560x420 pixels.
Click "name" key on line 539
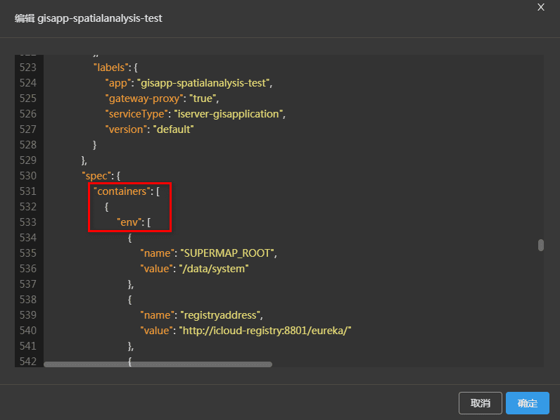[157, 315]
